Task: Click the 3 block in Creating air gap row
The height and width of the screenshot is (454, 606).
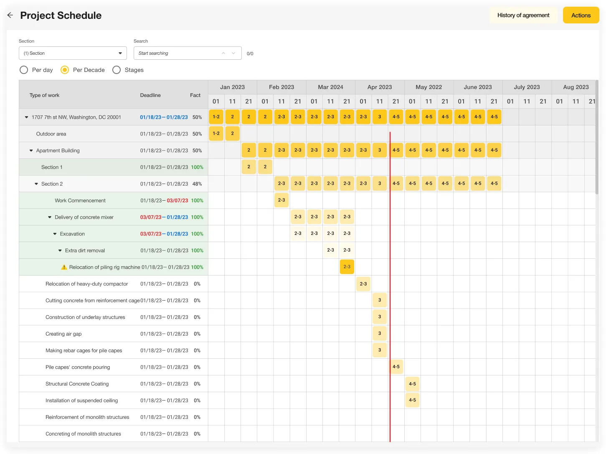Action: click(x=380, y=334)
